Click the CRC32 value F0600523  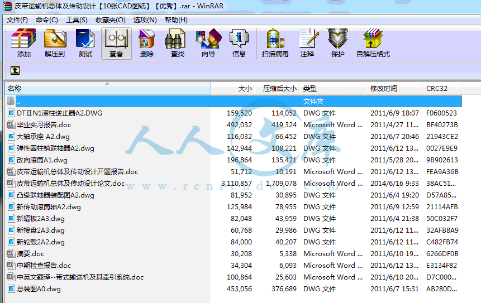(x=441, y=113)
